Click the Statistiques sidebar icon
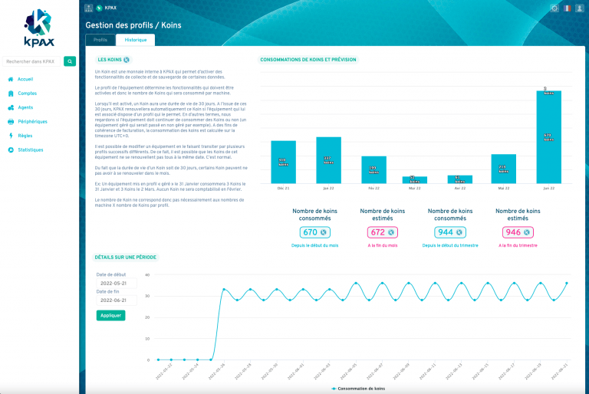Screen dimensions: 589x394 [x=10, y=149]
